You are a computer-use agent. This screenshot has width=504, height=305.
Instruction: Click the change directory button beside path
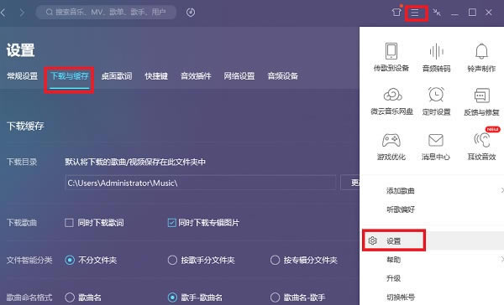click(x=350, y=183)
